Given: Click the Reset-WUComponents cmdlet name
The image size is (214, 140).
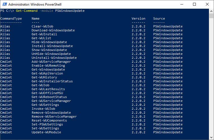Looking at the screenshot, I should coord(49,120).
